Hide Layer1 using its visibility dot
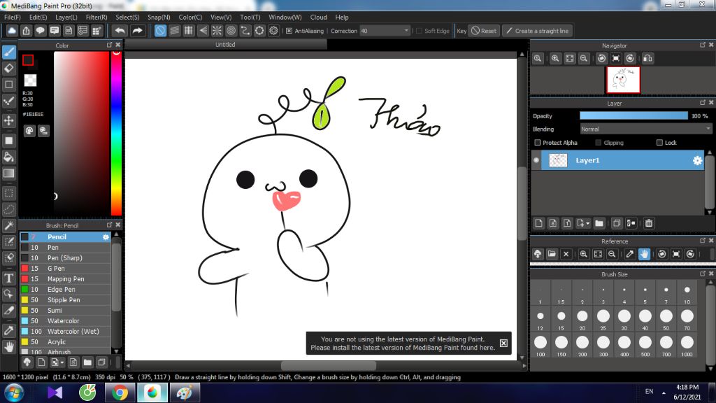The height and width of the screenshot is (403, 716). pos(536,160)
